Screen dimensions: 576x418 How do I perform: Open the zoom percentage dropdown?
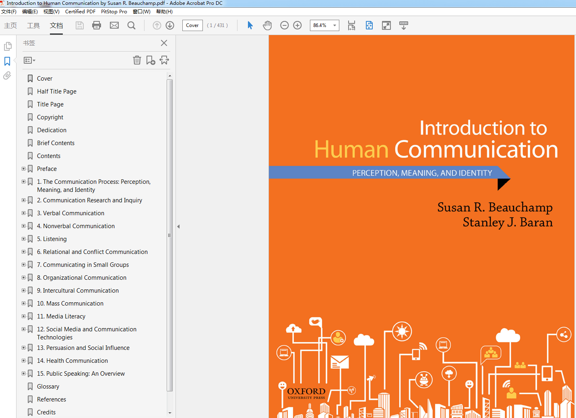(x=335, y=25)
